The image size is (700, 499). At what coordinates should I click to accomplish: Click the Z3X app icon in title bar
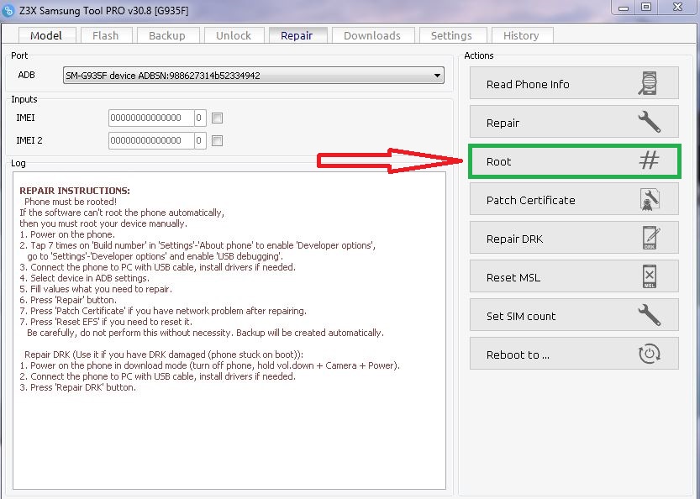coord(8,11)
